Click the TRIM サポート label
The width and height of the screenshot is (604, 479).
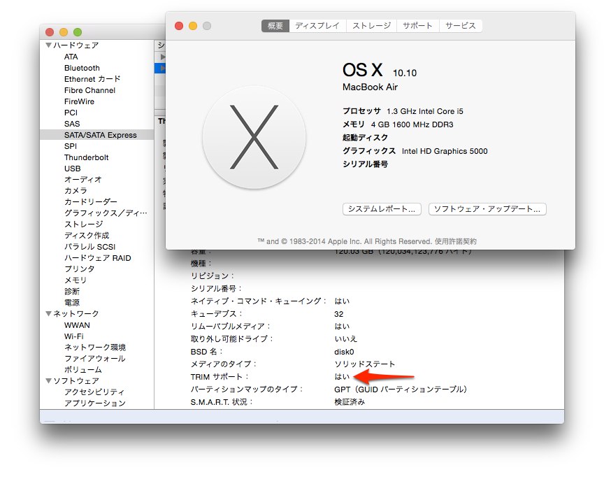[220, 376]
